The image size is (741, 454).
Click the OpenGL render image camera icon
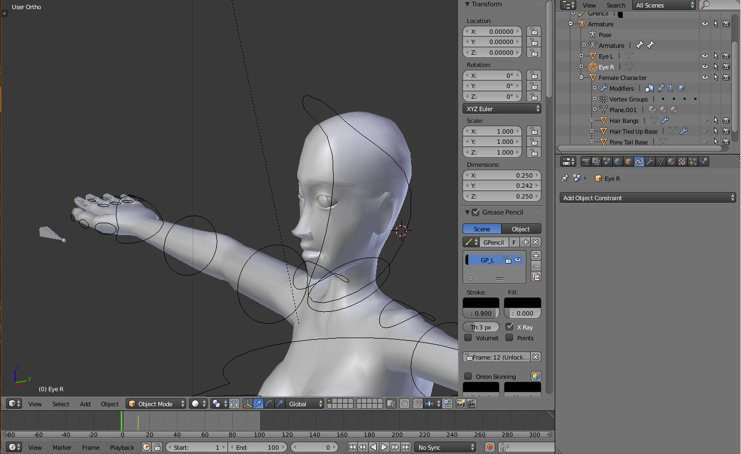[460, 404]
